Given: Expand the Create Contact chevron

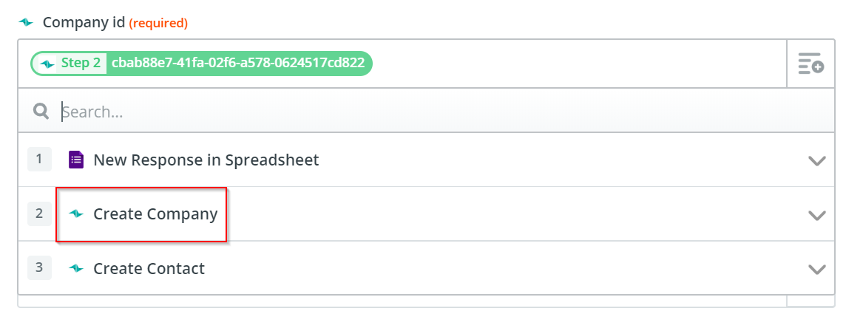Looking at the screenshot, I should (x=817, y=269).
